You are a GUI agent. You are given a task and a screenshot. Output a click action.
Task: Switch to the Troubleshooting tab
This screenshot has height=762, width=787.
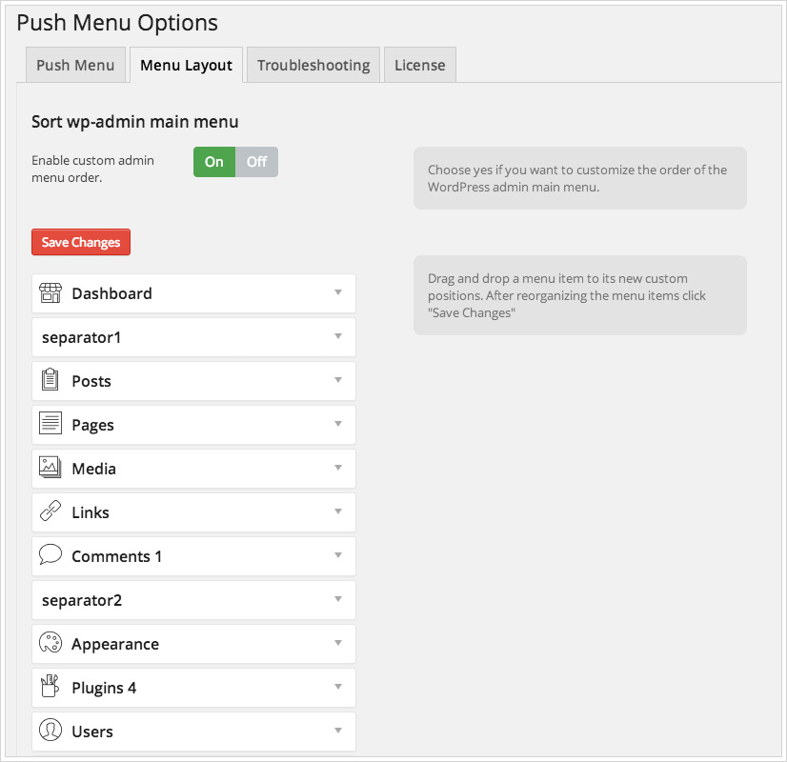[x=313, y=65]
